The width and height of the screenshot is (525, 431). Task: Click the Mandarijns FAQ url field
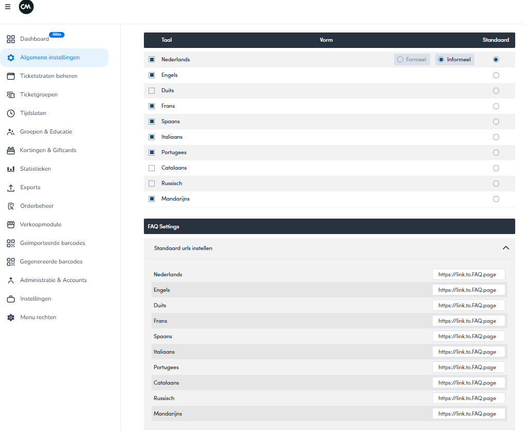pyautogui.click(x=468, y=414)
